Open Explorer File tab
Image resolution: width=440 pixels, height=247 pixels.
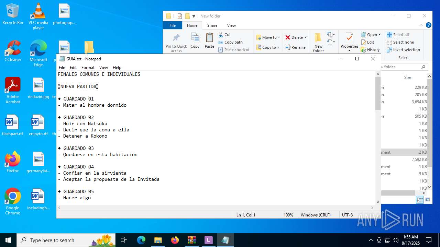[x=173, y=25]
